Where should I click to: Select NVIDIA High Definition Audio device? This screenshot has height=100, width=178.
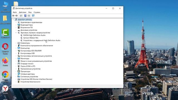tap(34, 35)
